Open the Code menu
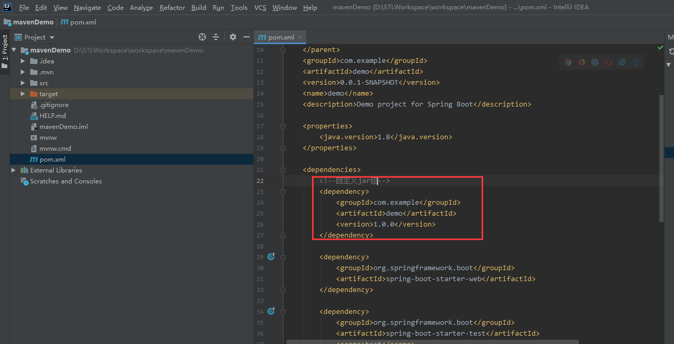This screenshot has width=674, height=344. tap(115, 7)
